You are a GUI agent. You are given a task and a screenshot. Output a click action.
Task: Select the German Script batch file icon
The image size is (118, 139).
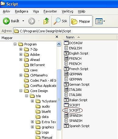tap(66, 84)
